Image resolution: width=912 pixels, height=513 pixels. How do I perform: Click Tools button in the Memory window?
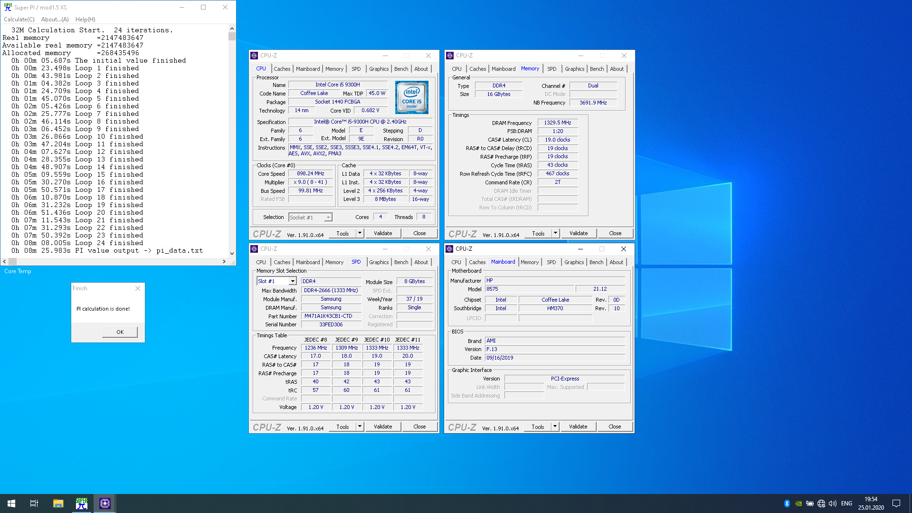click(538, 233)
